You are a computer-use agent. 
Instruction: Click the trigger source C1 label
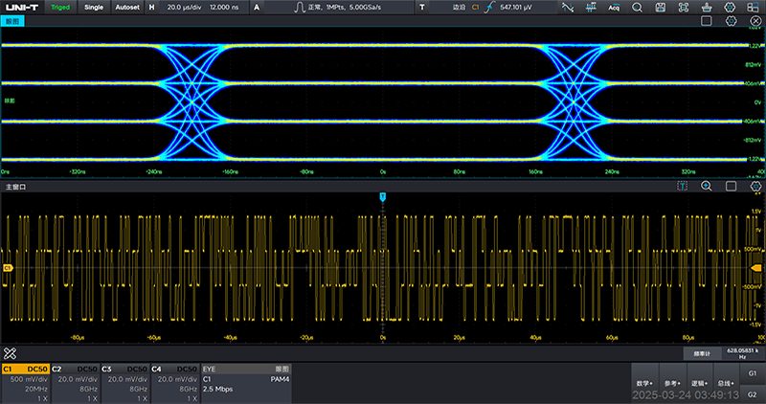475,8
